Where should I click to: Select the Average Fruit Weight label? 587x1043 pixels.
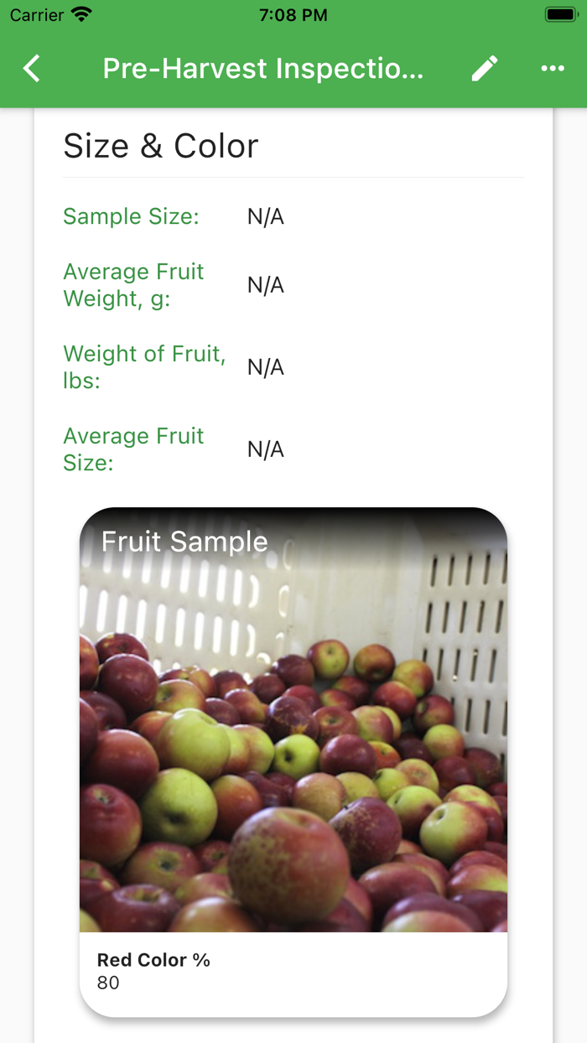133,283
